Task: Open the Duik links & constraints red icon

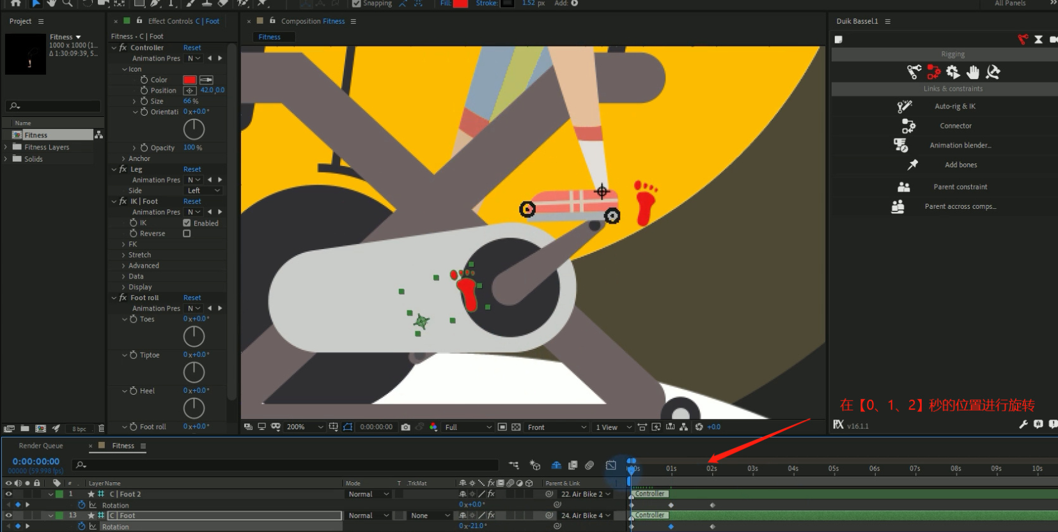Action: point(934,72)
